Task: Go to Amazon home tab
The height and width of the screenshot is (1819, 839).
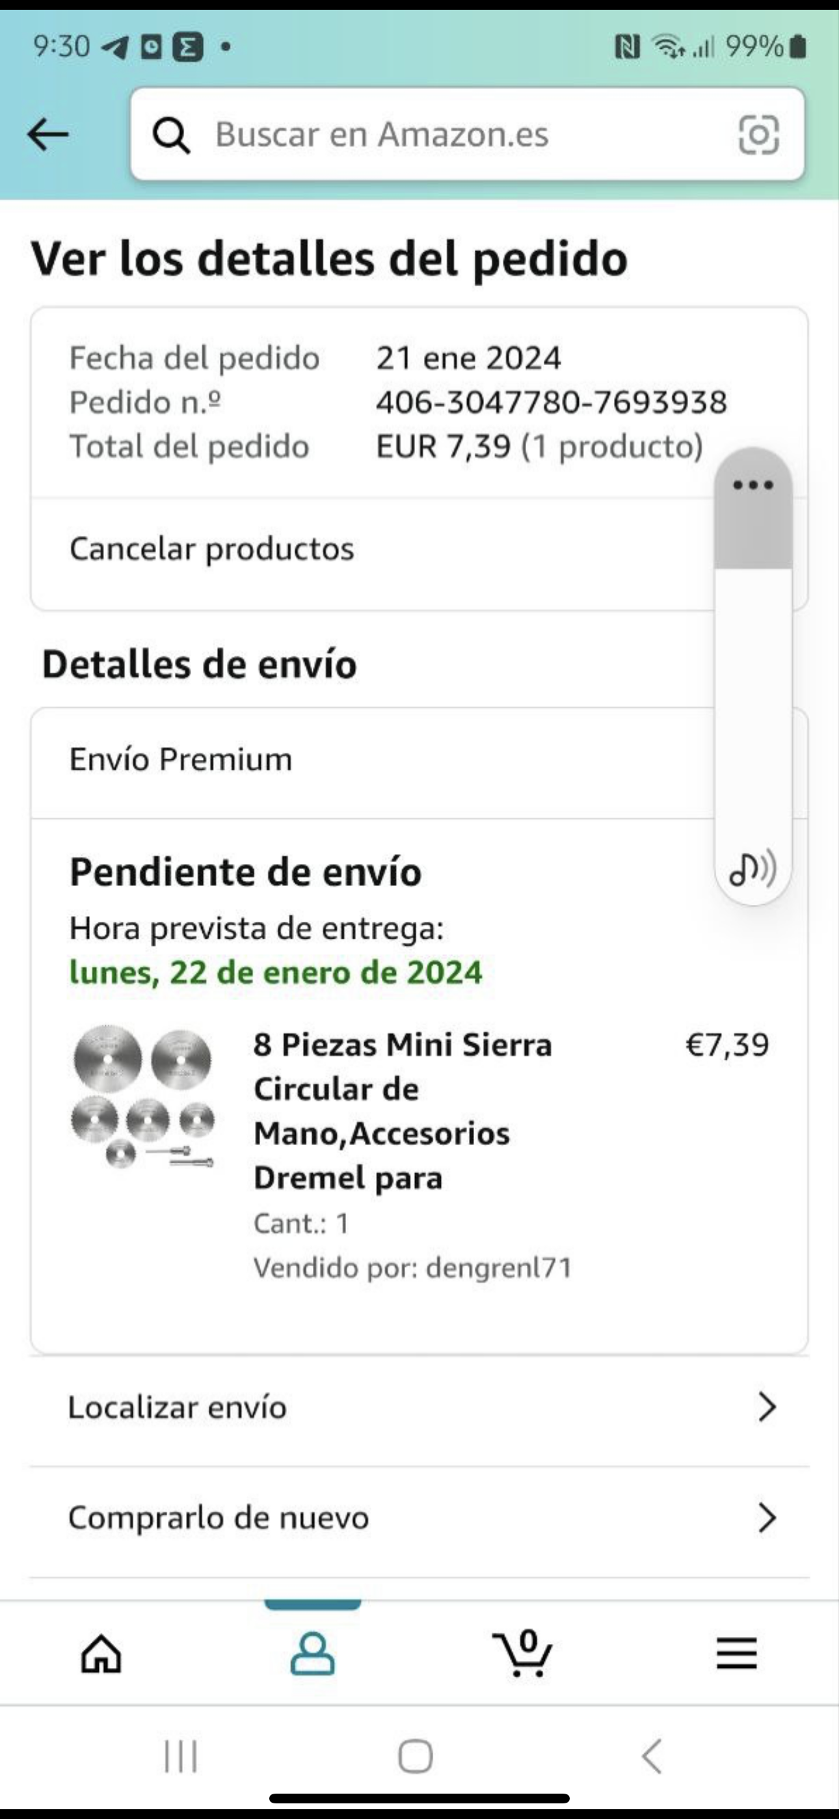Action: [101, 1654]
